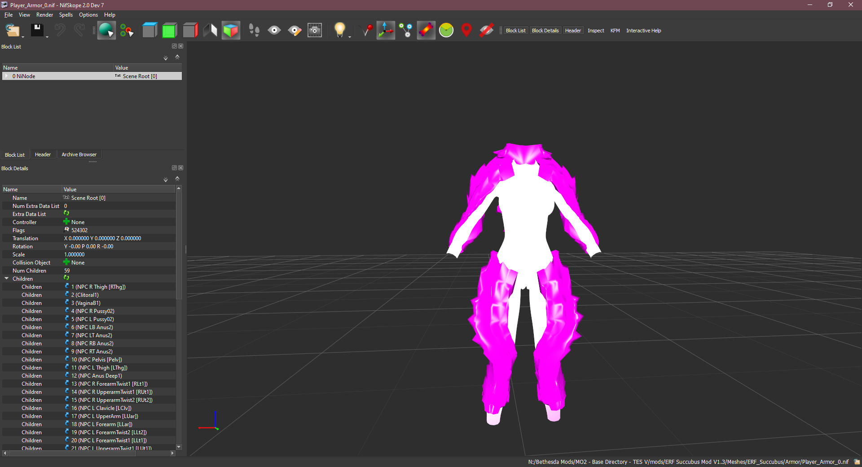Screen dimensions: 862x467
Task: Float the Block Details panel
Action: click(x=174, y=168)
